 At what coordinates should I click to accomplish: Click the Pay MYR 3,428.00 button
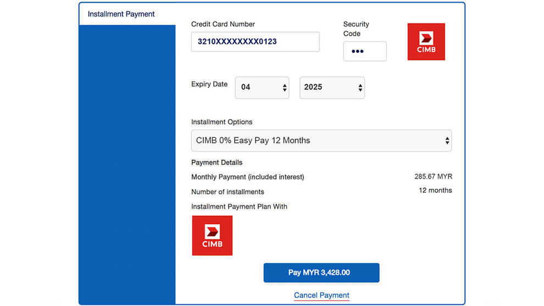click(x=321, y=272)
